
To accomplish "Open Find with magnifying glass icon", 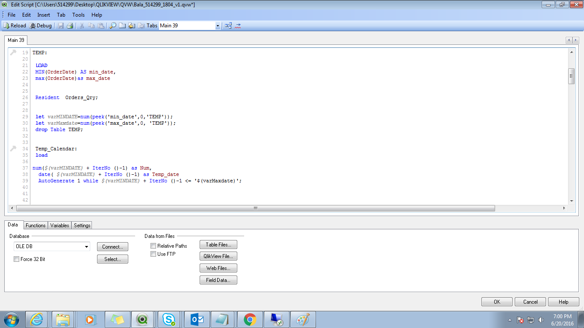I will (x=113, y=26).
